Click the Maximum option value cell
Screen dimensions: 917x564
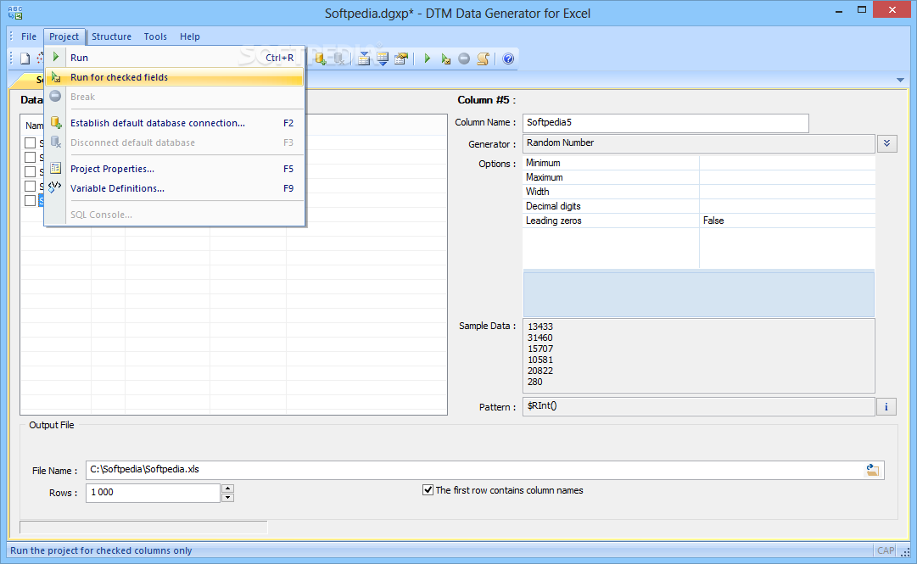pyautogui.click(x=787, y=177)
